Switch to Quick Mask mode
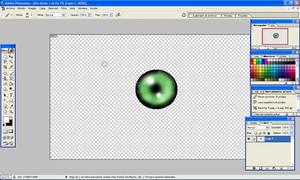 click(x=11, y=131)
